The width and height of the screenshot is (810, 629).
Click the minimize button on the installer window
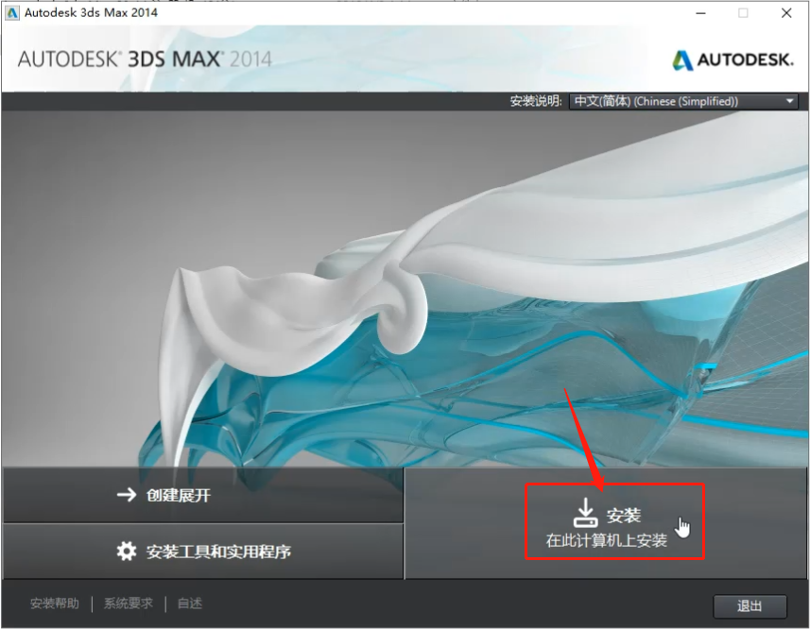(699, 13)
